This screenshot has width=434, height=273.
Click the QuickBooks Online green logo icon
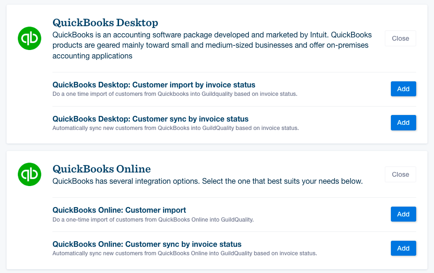[30, 174]
